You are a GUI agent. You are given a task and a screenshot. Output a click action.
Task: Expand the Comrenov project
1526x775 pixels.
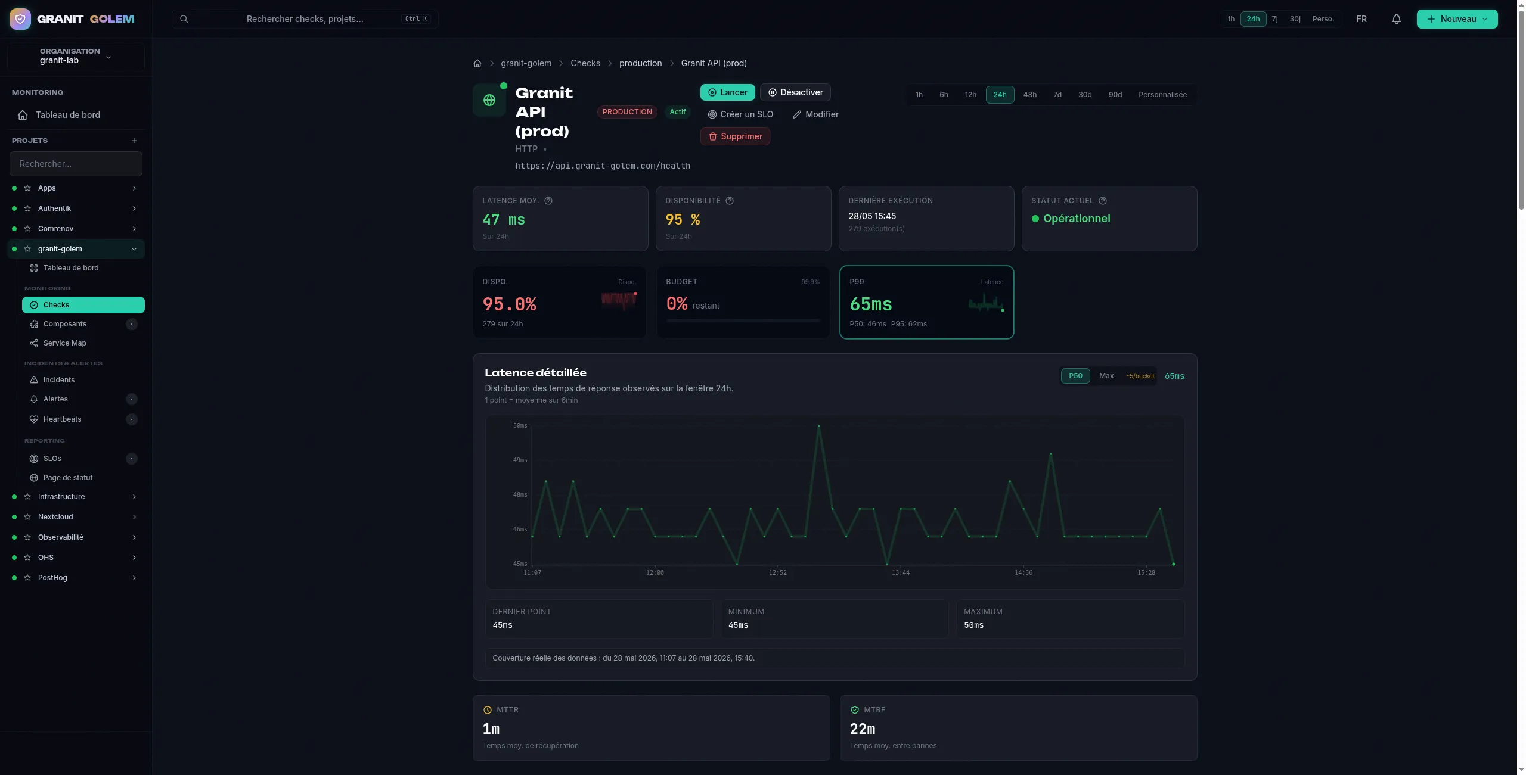click(x=134, y=229)
